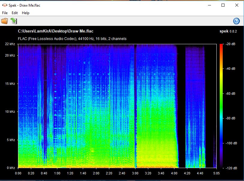Click the 0:40 time label
The height and width of the screenshot is (181, 244).
click(44, 173)
